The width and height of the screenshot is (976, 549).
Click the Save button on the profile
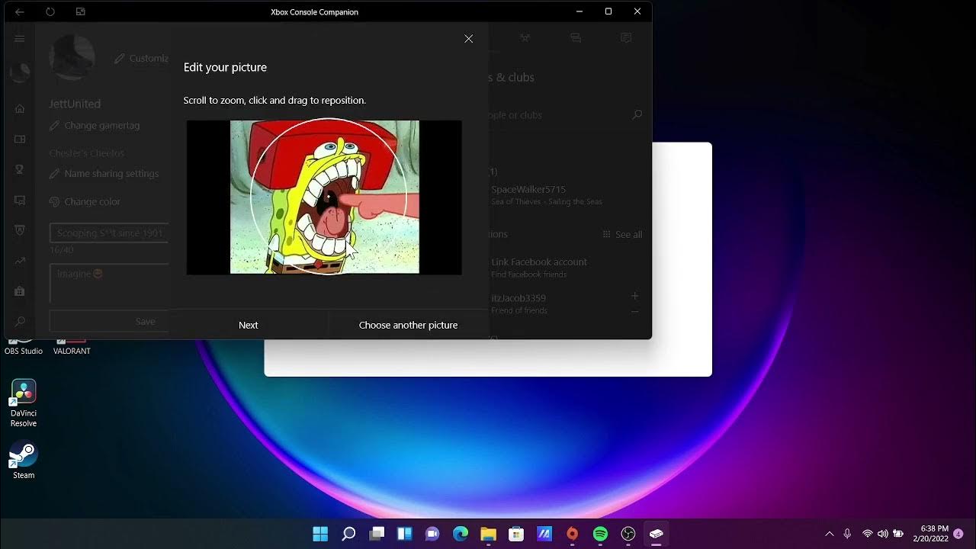tap(109, 321)
